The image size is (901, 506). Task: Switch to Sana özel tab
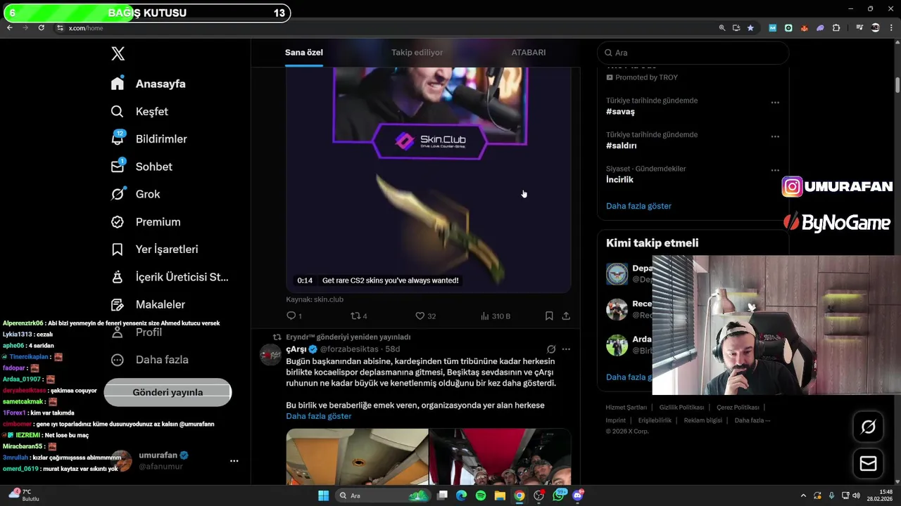(x=304, y=53)
